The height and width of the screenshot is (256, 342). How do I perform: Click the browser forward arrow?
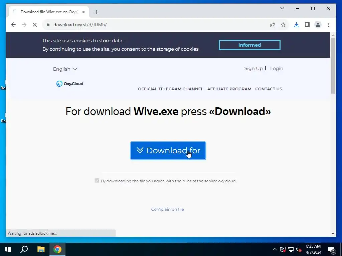coord(24,25)
